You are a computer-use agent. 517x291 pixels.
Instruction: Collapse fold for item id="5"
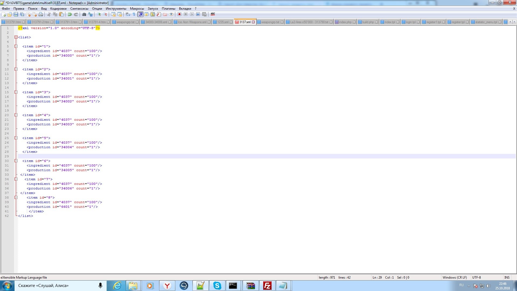16,138
